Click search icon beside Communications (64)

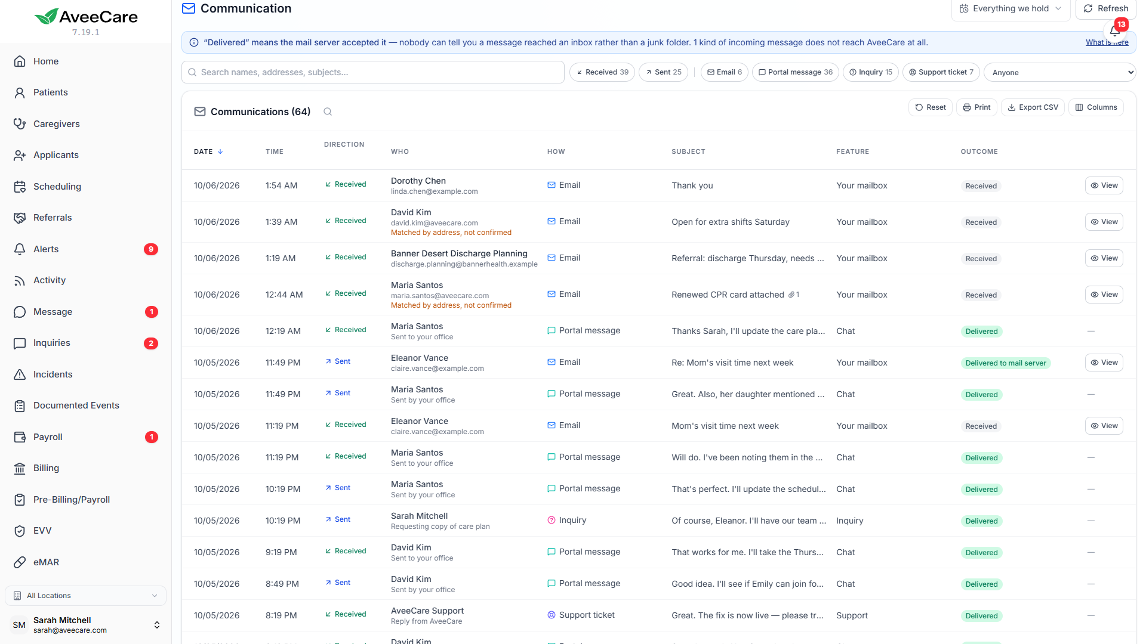328,112
